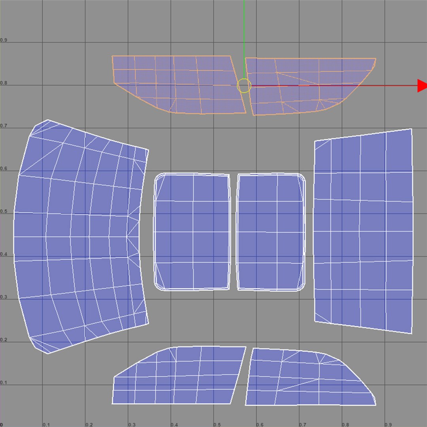This screenshot has width=427, height=427.
Task: Click the 0.5 label on the horizontal axis
Action: [x=217, y=425]
